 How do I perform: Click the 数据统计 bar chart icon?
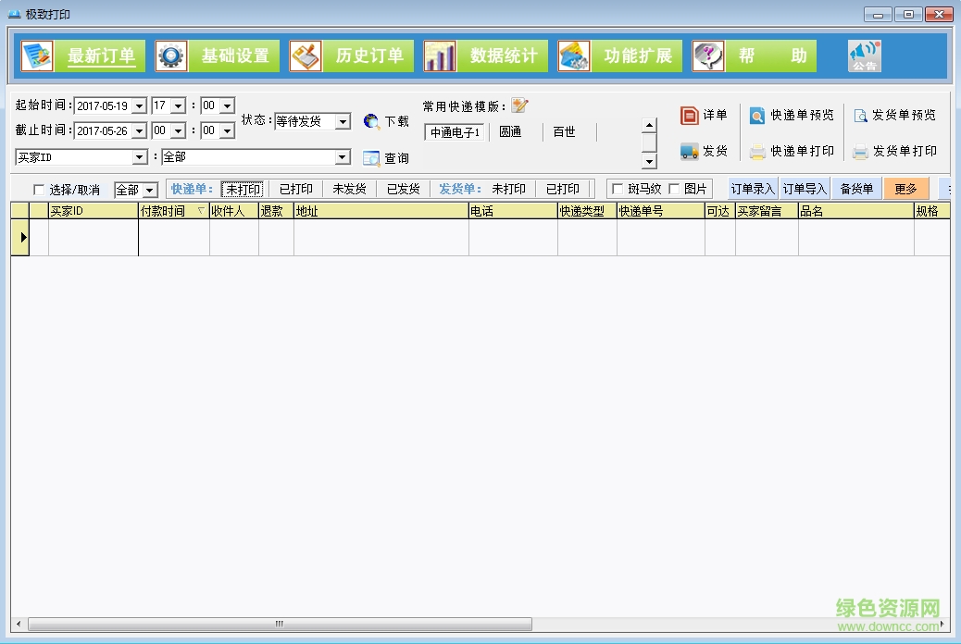point(440,56)
